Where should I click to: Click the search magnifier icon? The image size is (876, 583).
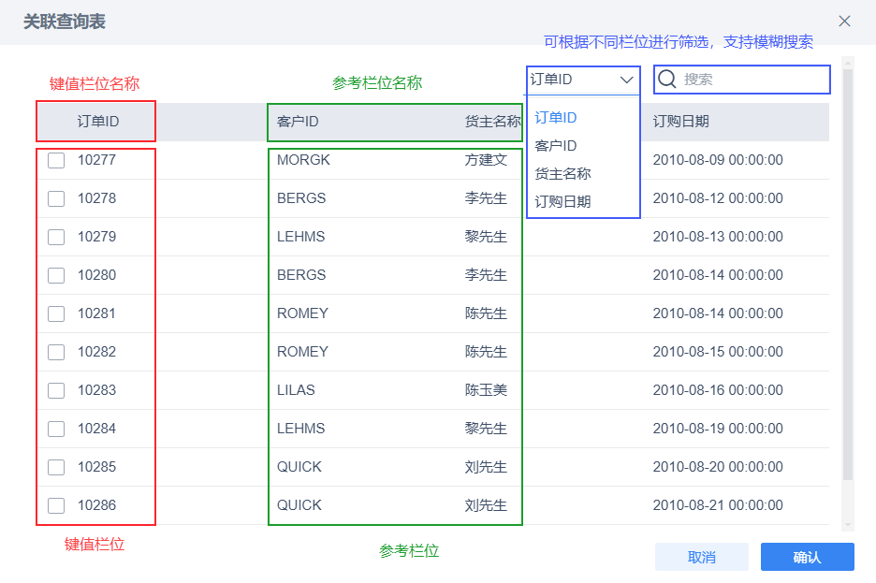(x=667, y=80)
